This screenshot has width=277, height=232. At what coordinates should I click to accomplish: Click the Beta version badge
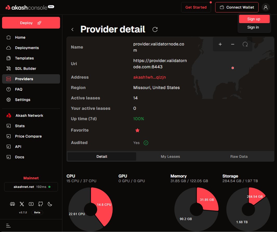tap(37, 213)
